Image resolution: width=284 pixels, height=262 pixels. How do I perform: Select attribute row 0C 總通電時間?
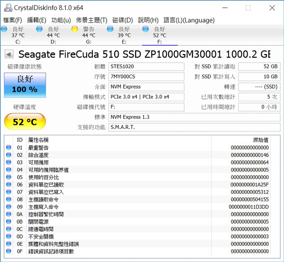click(138, 229)
